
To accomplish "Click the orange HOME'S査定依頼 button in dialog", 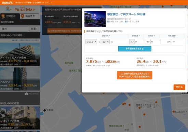I will point(135,75).
